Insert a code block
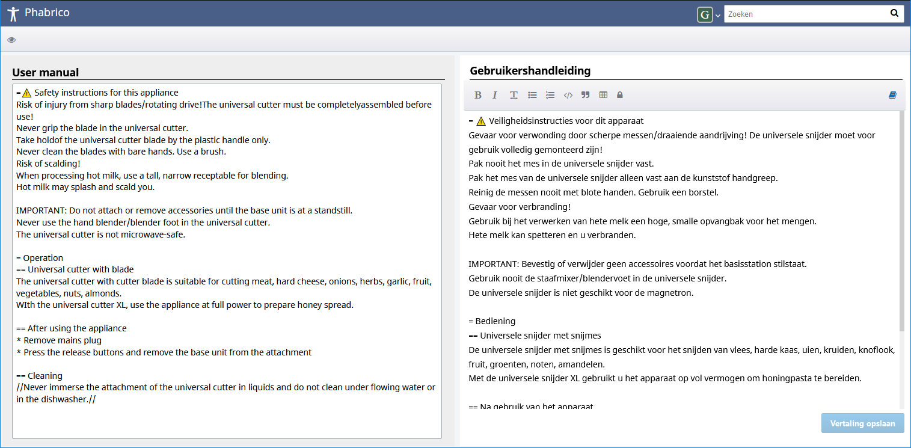Viewport: 911px width, 448px height. (568, 95)
